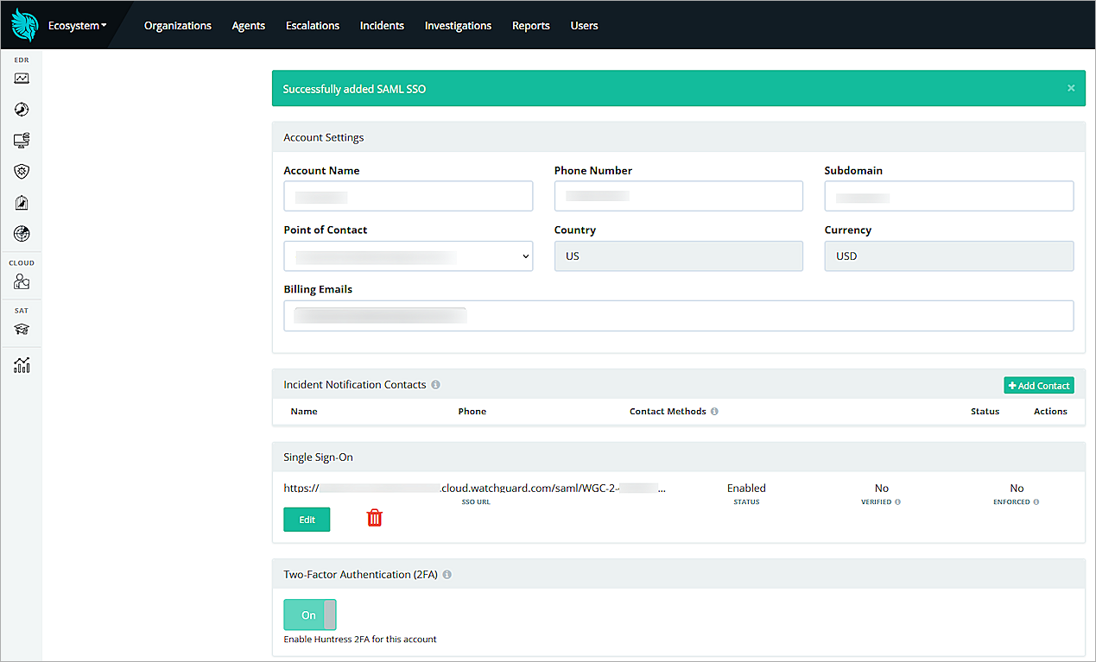Open the Escalations page from top navigation
This screenshot has height=662, width=1096.
pos(312,25)
